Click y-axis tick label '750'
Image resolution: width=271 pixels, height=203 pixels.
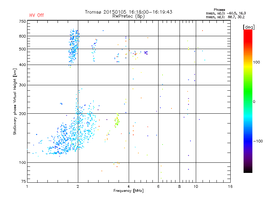[22, 21]
